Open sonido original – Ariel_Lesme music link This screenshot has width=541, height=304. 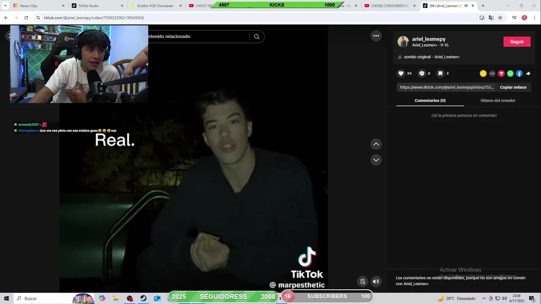coord(432,57)
